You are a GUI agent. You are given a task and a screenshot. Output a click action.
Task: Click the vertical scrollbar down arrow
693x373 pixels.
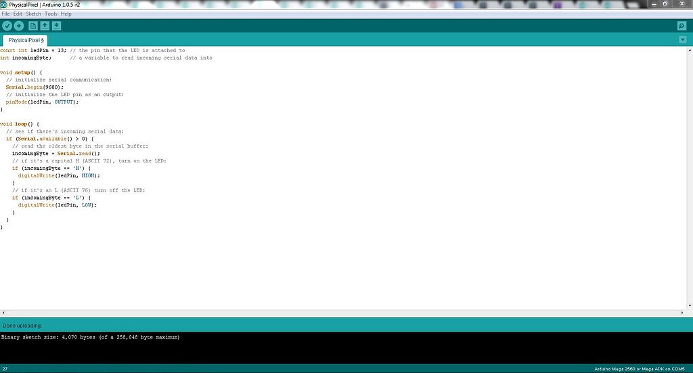tap(690, 305)
